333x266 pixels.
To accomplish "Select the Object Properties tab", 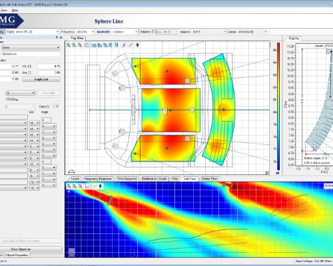I will coord(17,255).
